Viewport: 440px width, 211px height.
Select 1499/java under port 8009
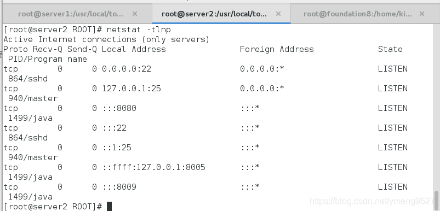click(x=30, y=197)
